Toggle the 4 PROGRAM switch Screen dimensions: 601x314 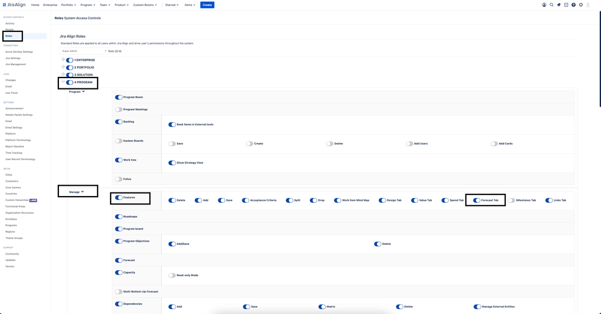click(x=69, y=82)
